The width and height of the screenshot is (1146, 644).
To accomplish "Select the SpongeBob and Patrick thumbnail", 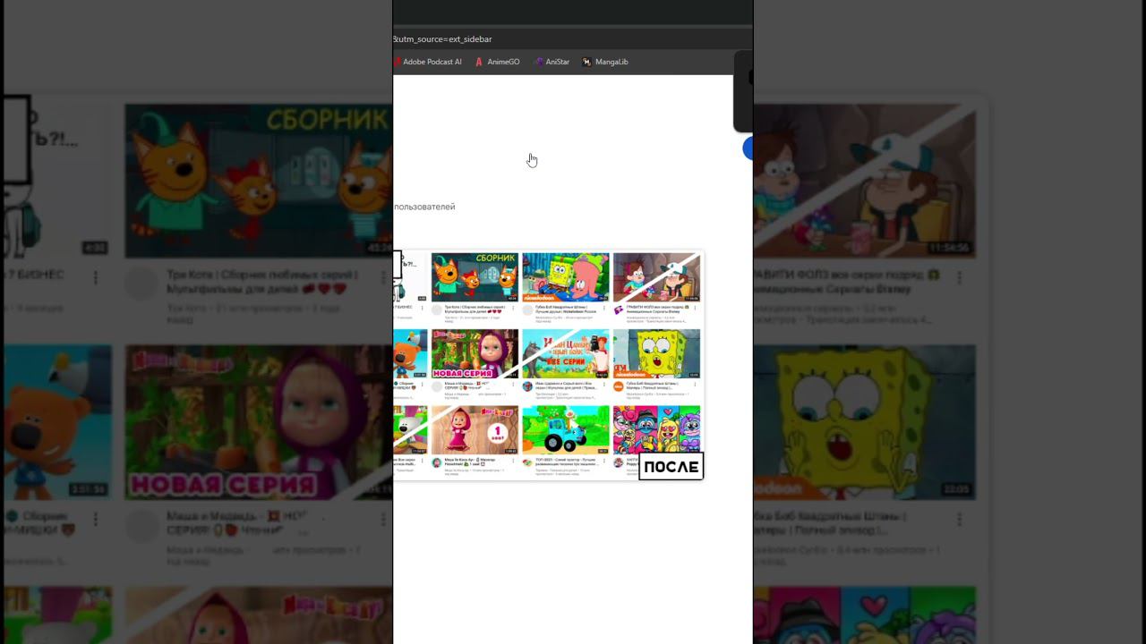I will 565,277.
